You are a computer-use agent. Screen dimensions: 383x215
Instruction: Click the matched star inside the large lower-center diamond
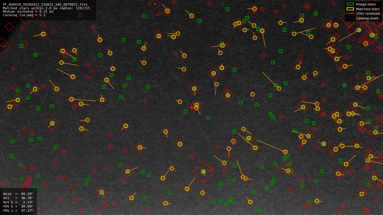click(x=203, y=172)
